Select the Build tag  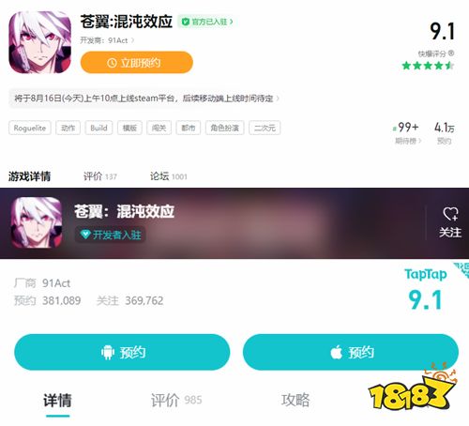98,128
